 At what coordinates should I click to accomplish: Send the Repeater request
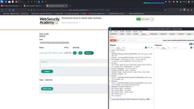tap(113, 40)
